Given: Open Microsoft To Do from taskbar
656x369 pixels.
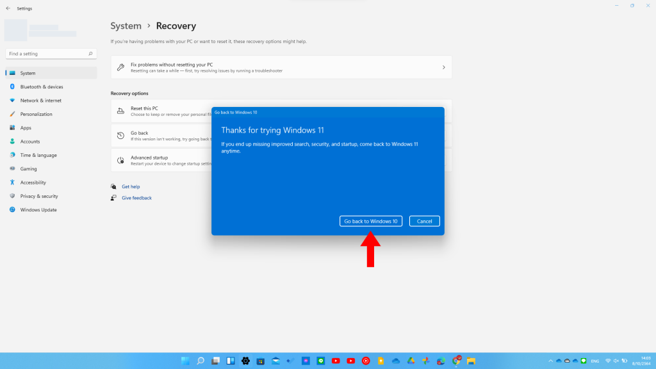Looking at the screenshot, I should (291, 361).
